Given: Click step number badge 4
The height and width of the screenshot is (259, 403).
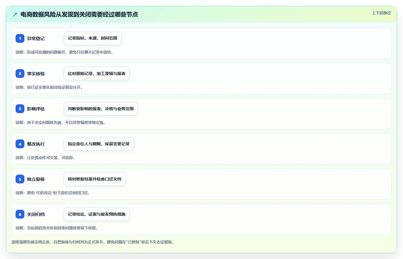Looking at the screenshot, I should [x=20, y=144].
